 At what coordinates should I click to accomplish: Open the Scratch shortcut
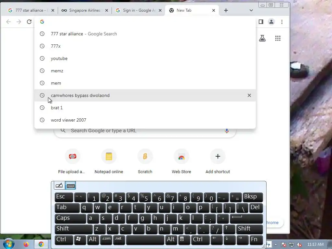coord(145,161)
